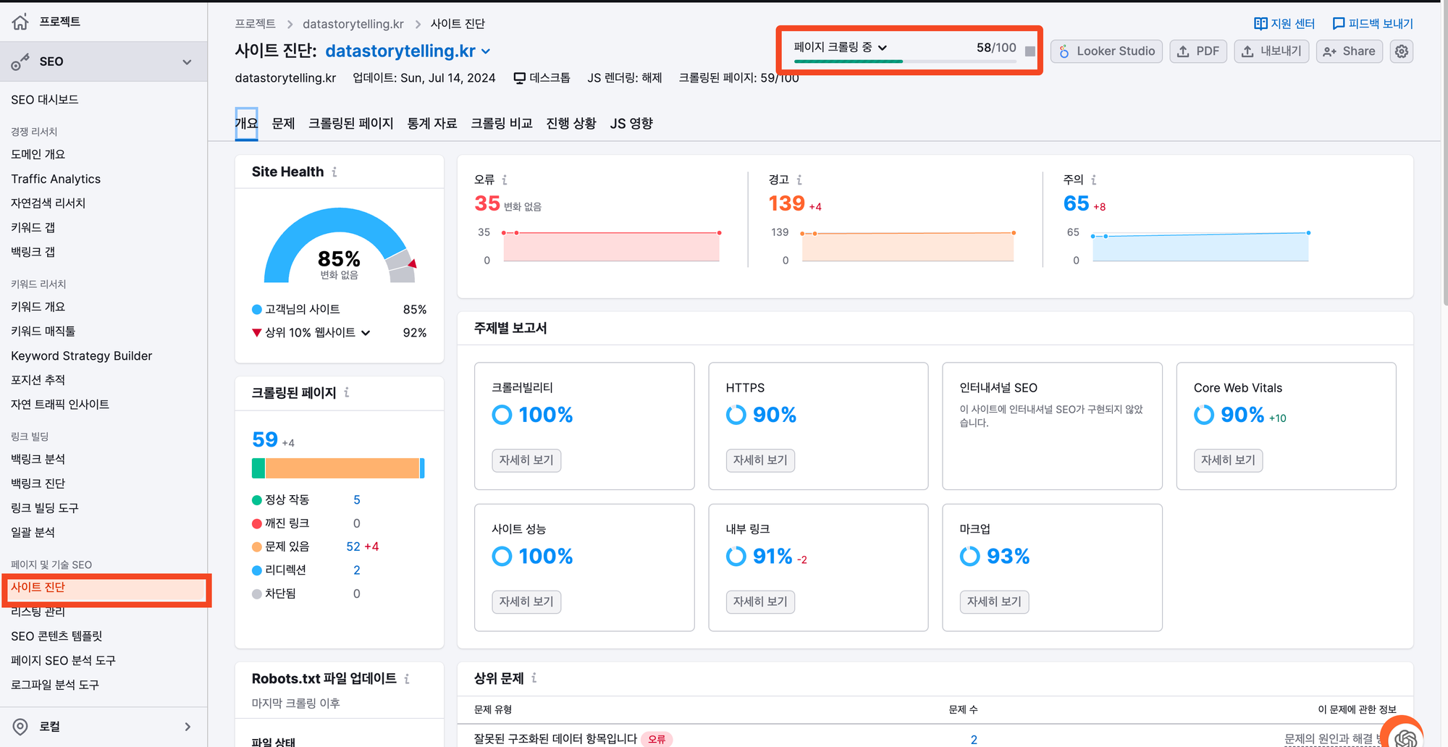This screenshot has height=747, width=1448.
Task: Click the Share person-plus icon
Action: click(1329, 51)
